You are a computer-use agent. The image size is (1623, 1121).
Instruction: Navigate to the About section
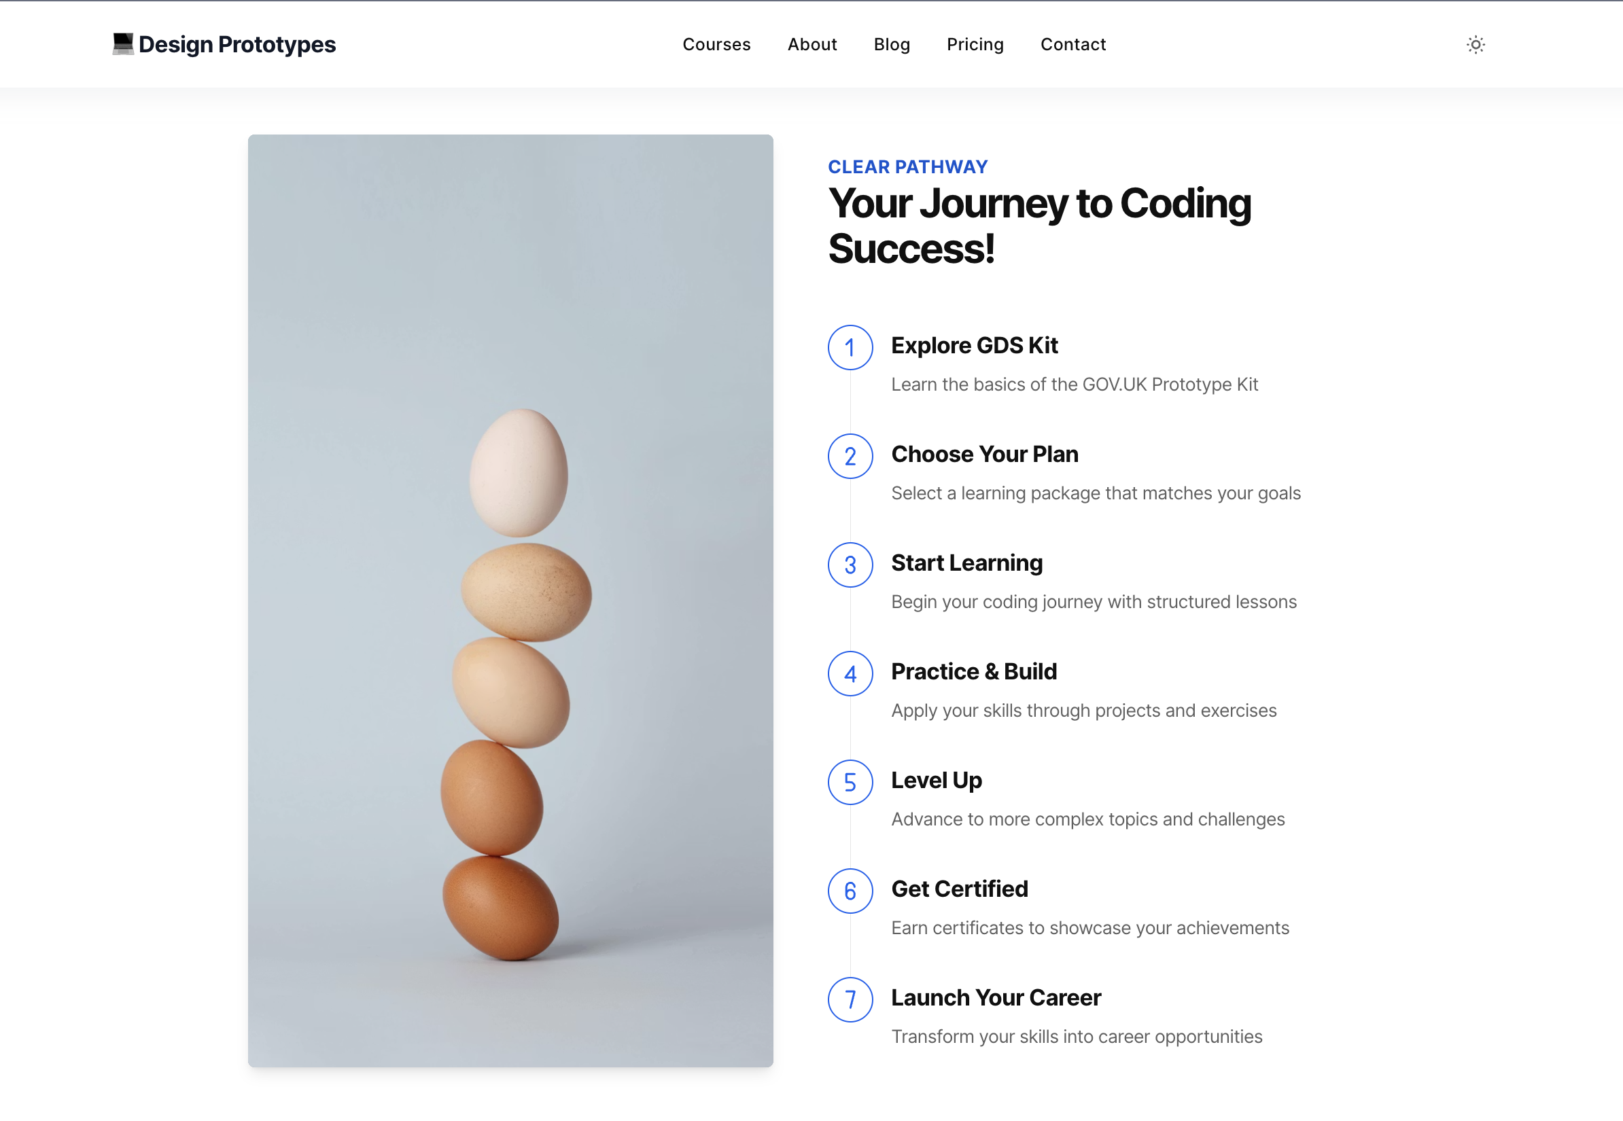tap(812, 44)
